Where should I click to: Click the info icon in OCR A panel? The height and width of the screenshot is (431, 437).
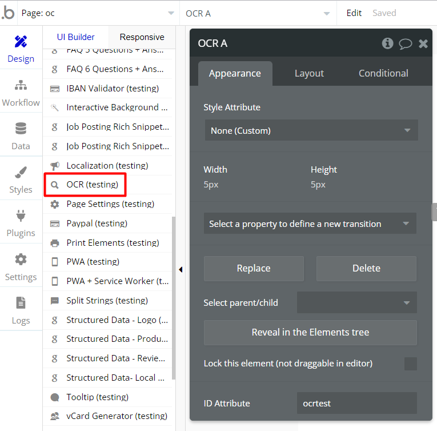387,43
